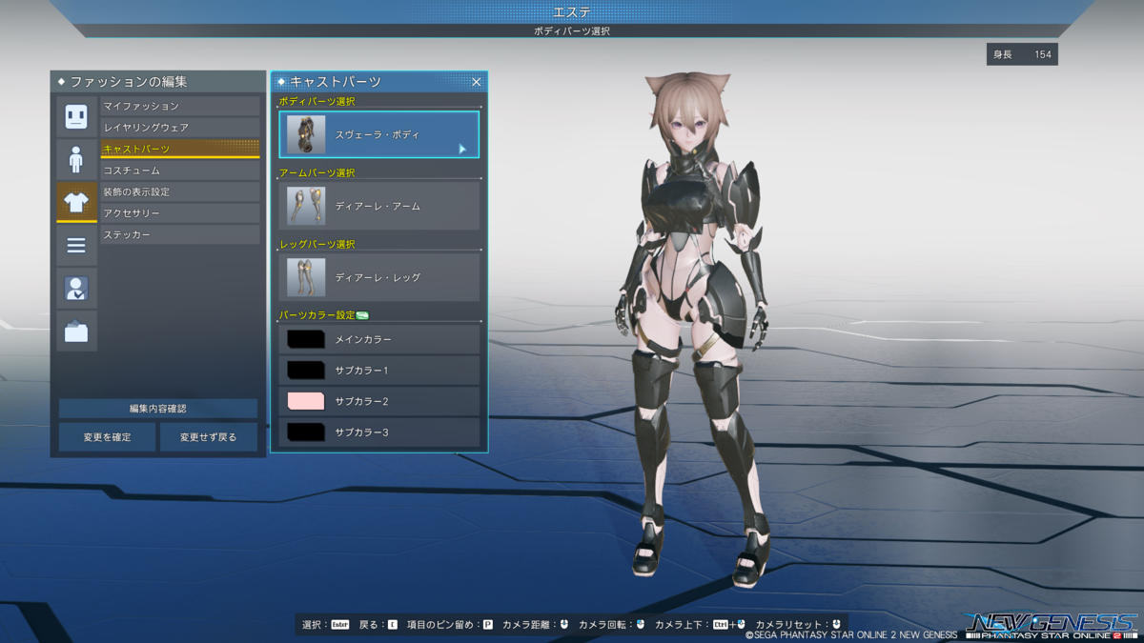Click the ディアーレ・アーム arm part thumbnail
This screenshot has width=1144, height=643.
point(306,206)
